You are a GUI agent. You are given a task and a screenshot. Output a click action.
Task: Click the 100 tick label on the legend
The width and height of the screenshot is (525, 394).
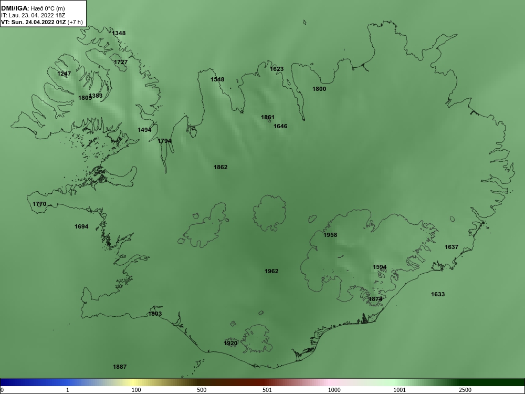(136, 390)
